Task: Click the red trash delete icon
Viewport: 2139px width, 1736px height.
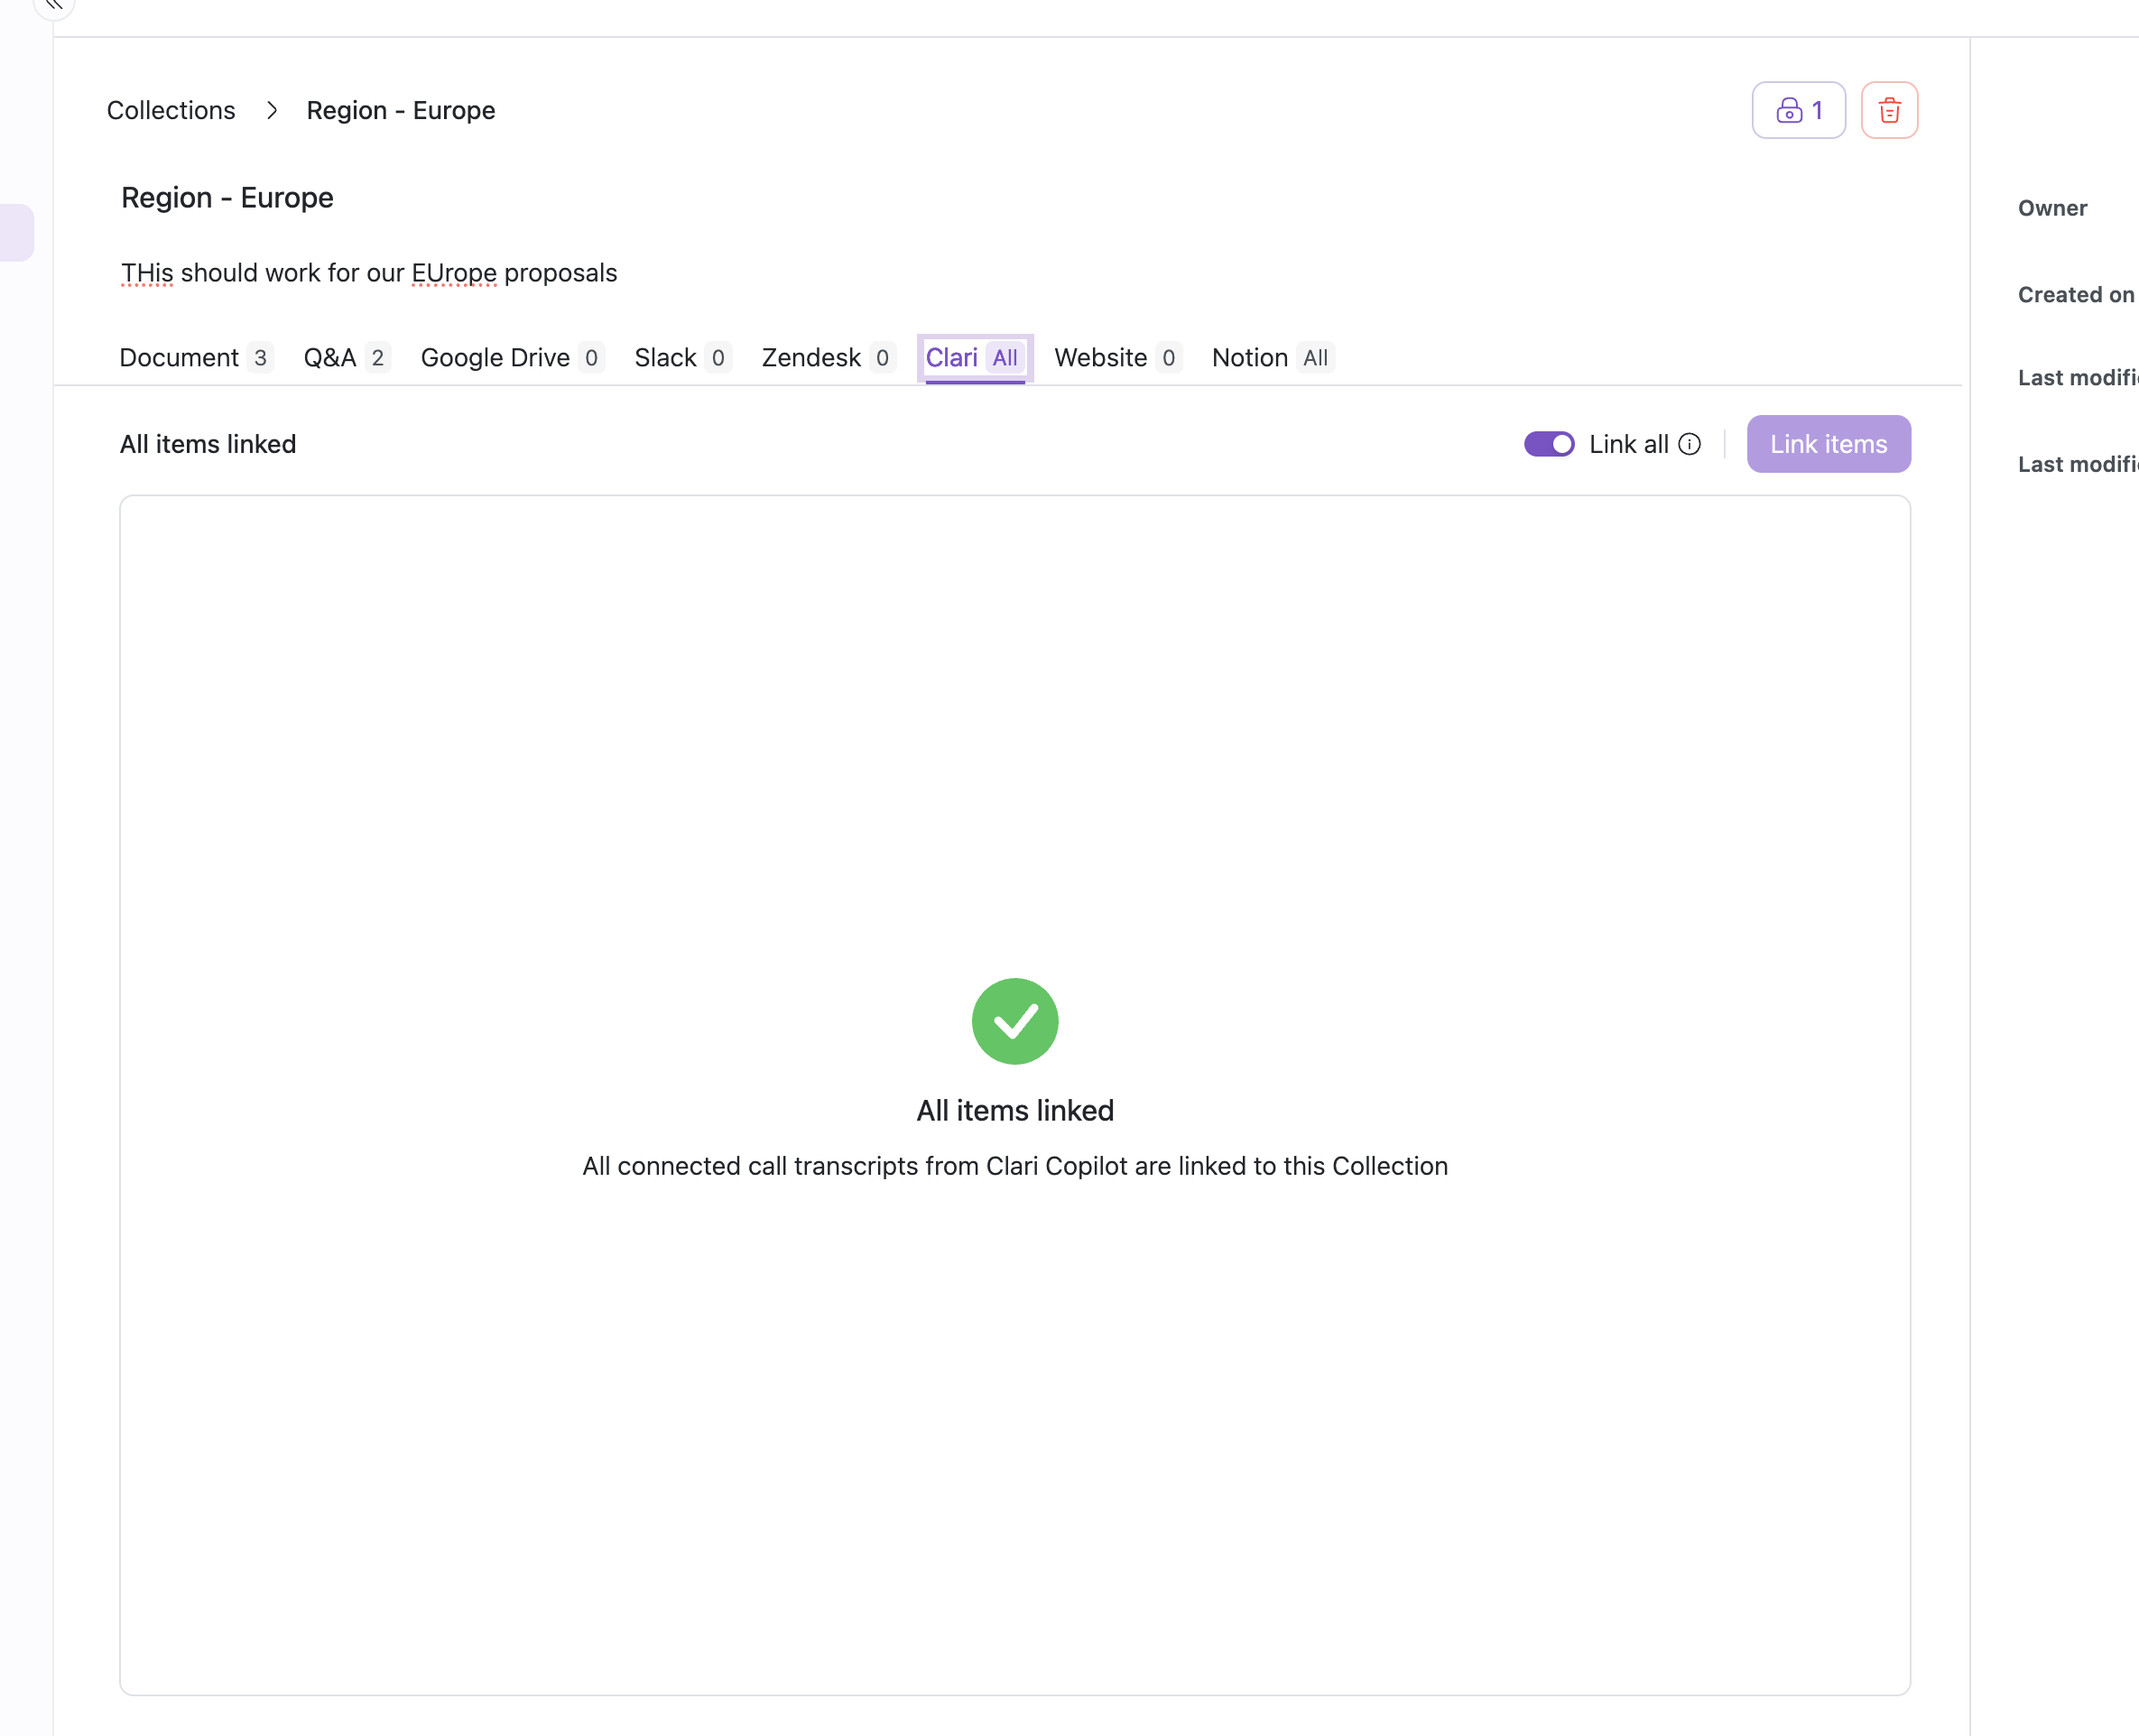Action: coord(1888,110)
